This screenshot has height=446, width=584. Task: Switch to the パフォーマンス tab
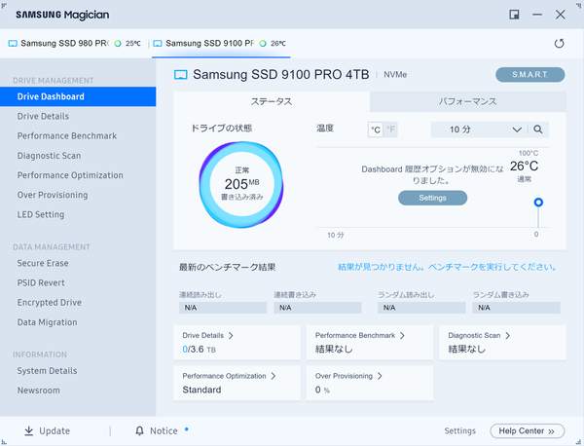pos(468,101)
